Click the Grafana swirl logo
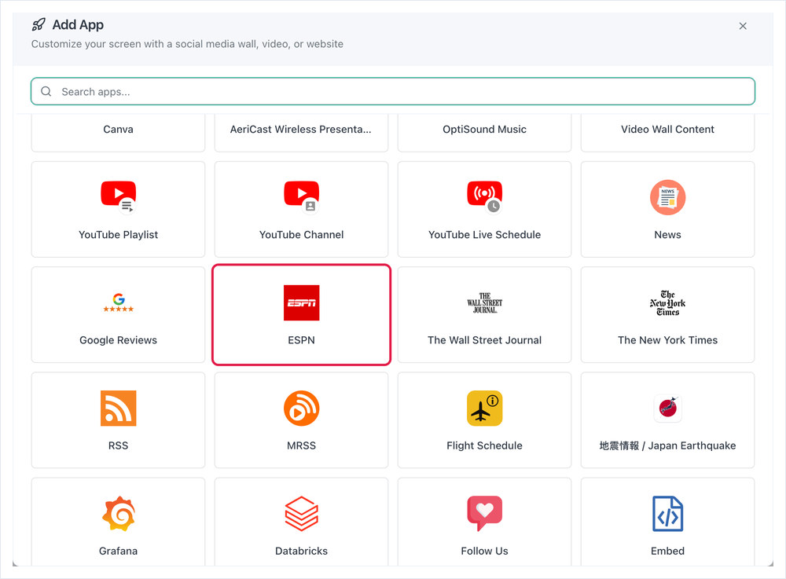Viewport: 786px width, 579px height. coord(119,513)
